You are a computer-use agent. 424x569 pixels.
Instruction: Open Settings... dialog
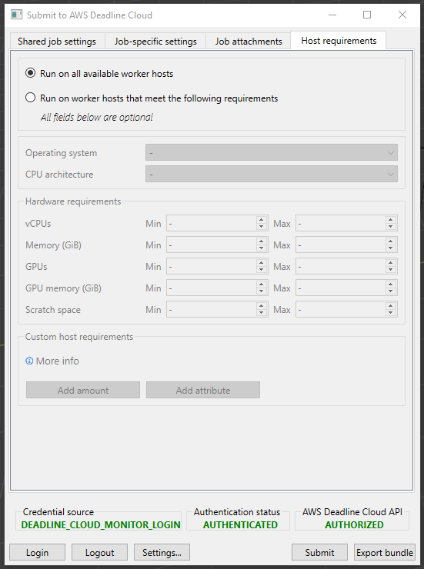coord(162,552)
